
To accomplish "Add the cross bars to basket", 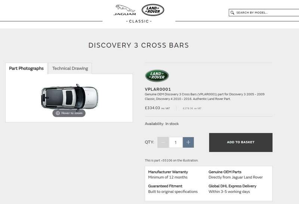I will [x=241, y=143].
